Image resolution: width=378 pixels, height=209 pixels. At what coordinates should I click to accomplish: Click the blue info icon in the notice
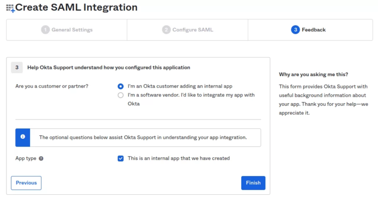(23, 137)
